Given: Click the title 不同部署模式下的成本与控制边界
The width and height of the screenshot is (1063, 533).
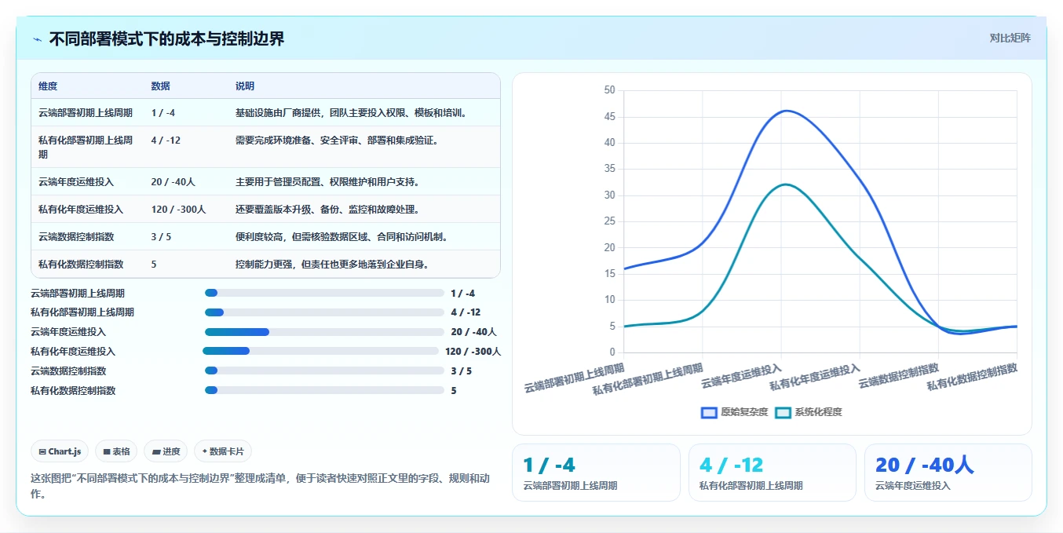Looking at the screenshot, I should tap(167, 38).
